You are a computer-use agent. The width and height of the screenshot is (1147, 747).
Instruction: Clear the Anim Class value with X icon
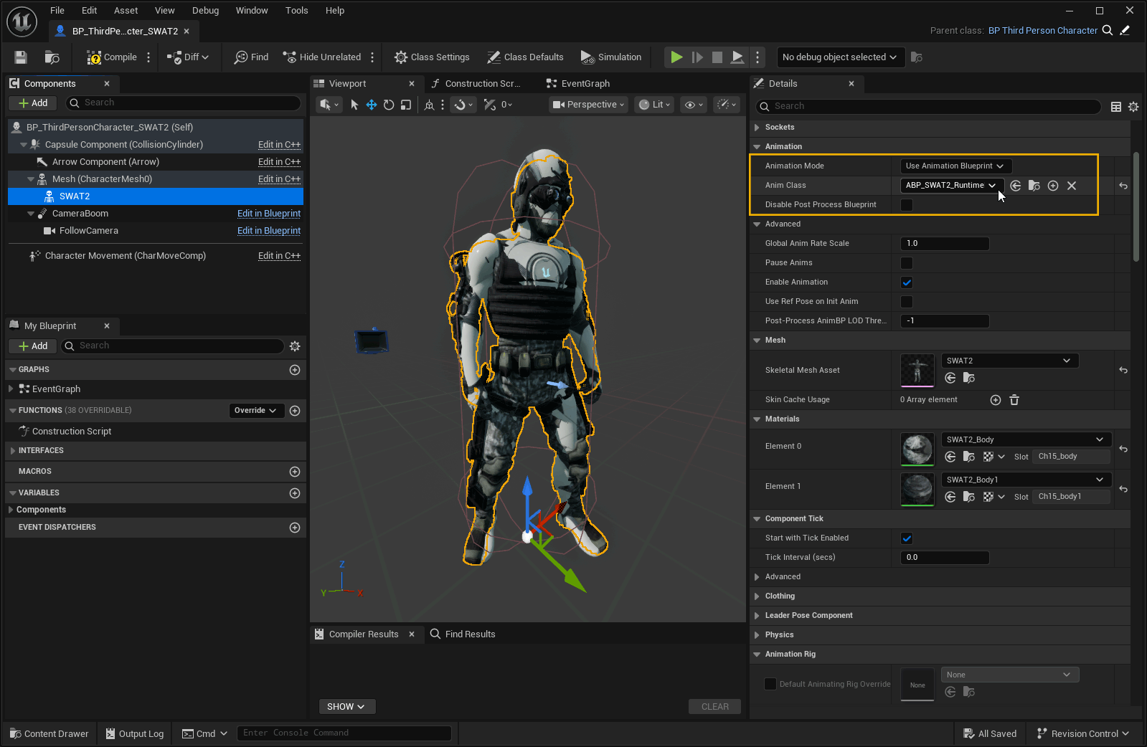[x=1072, y=186]
